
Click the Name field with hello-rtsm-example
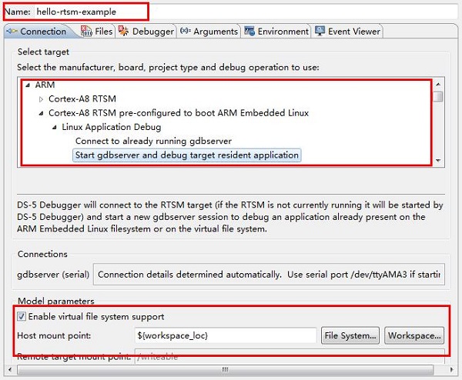246,12
